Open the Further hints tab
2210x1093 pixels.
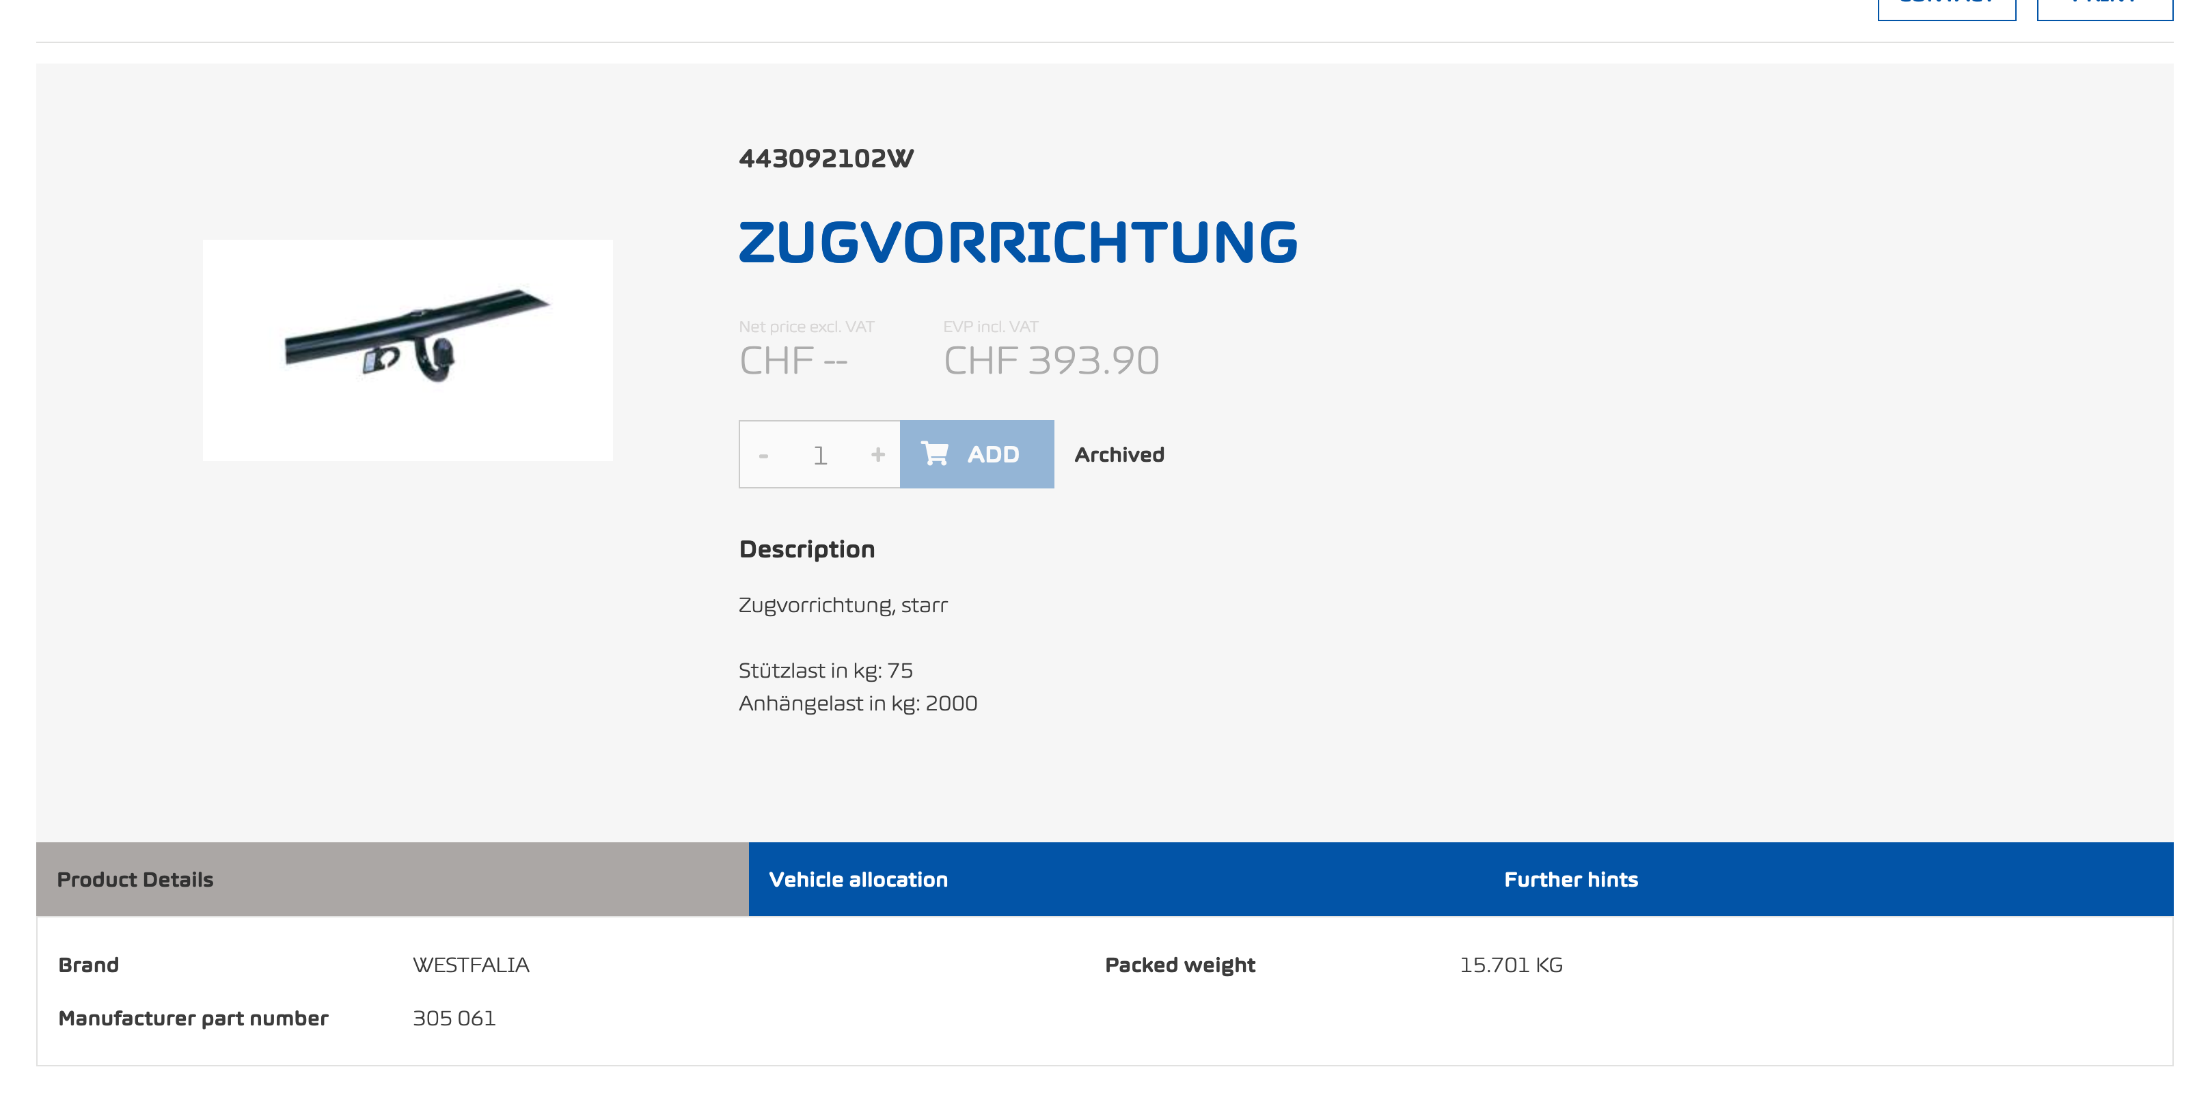click(x=1570, y=879)
